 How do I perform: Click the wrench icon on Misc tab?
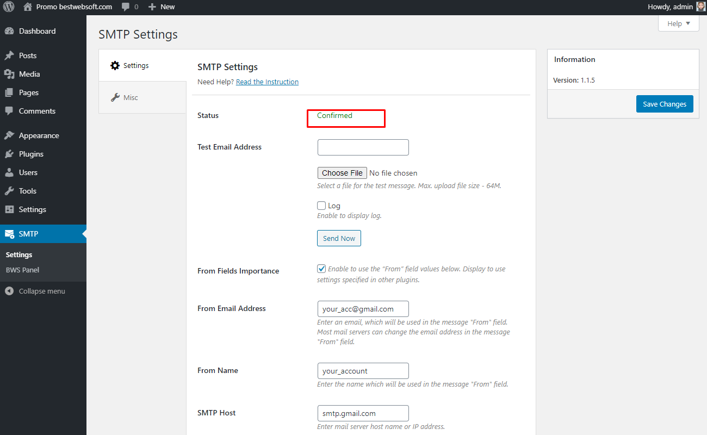(x=115, y=97)
